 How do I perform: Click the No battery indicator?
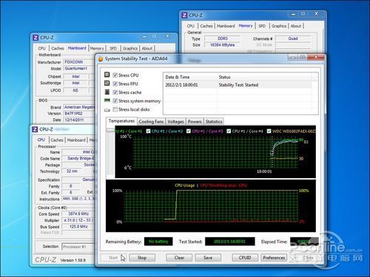point(158,242)
